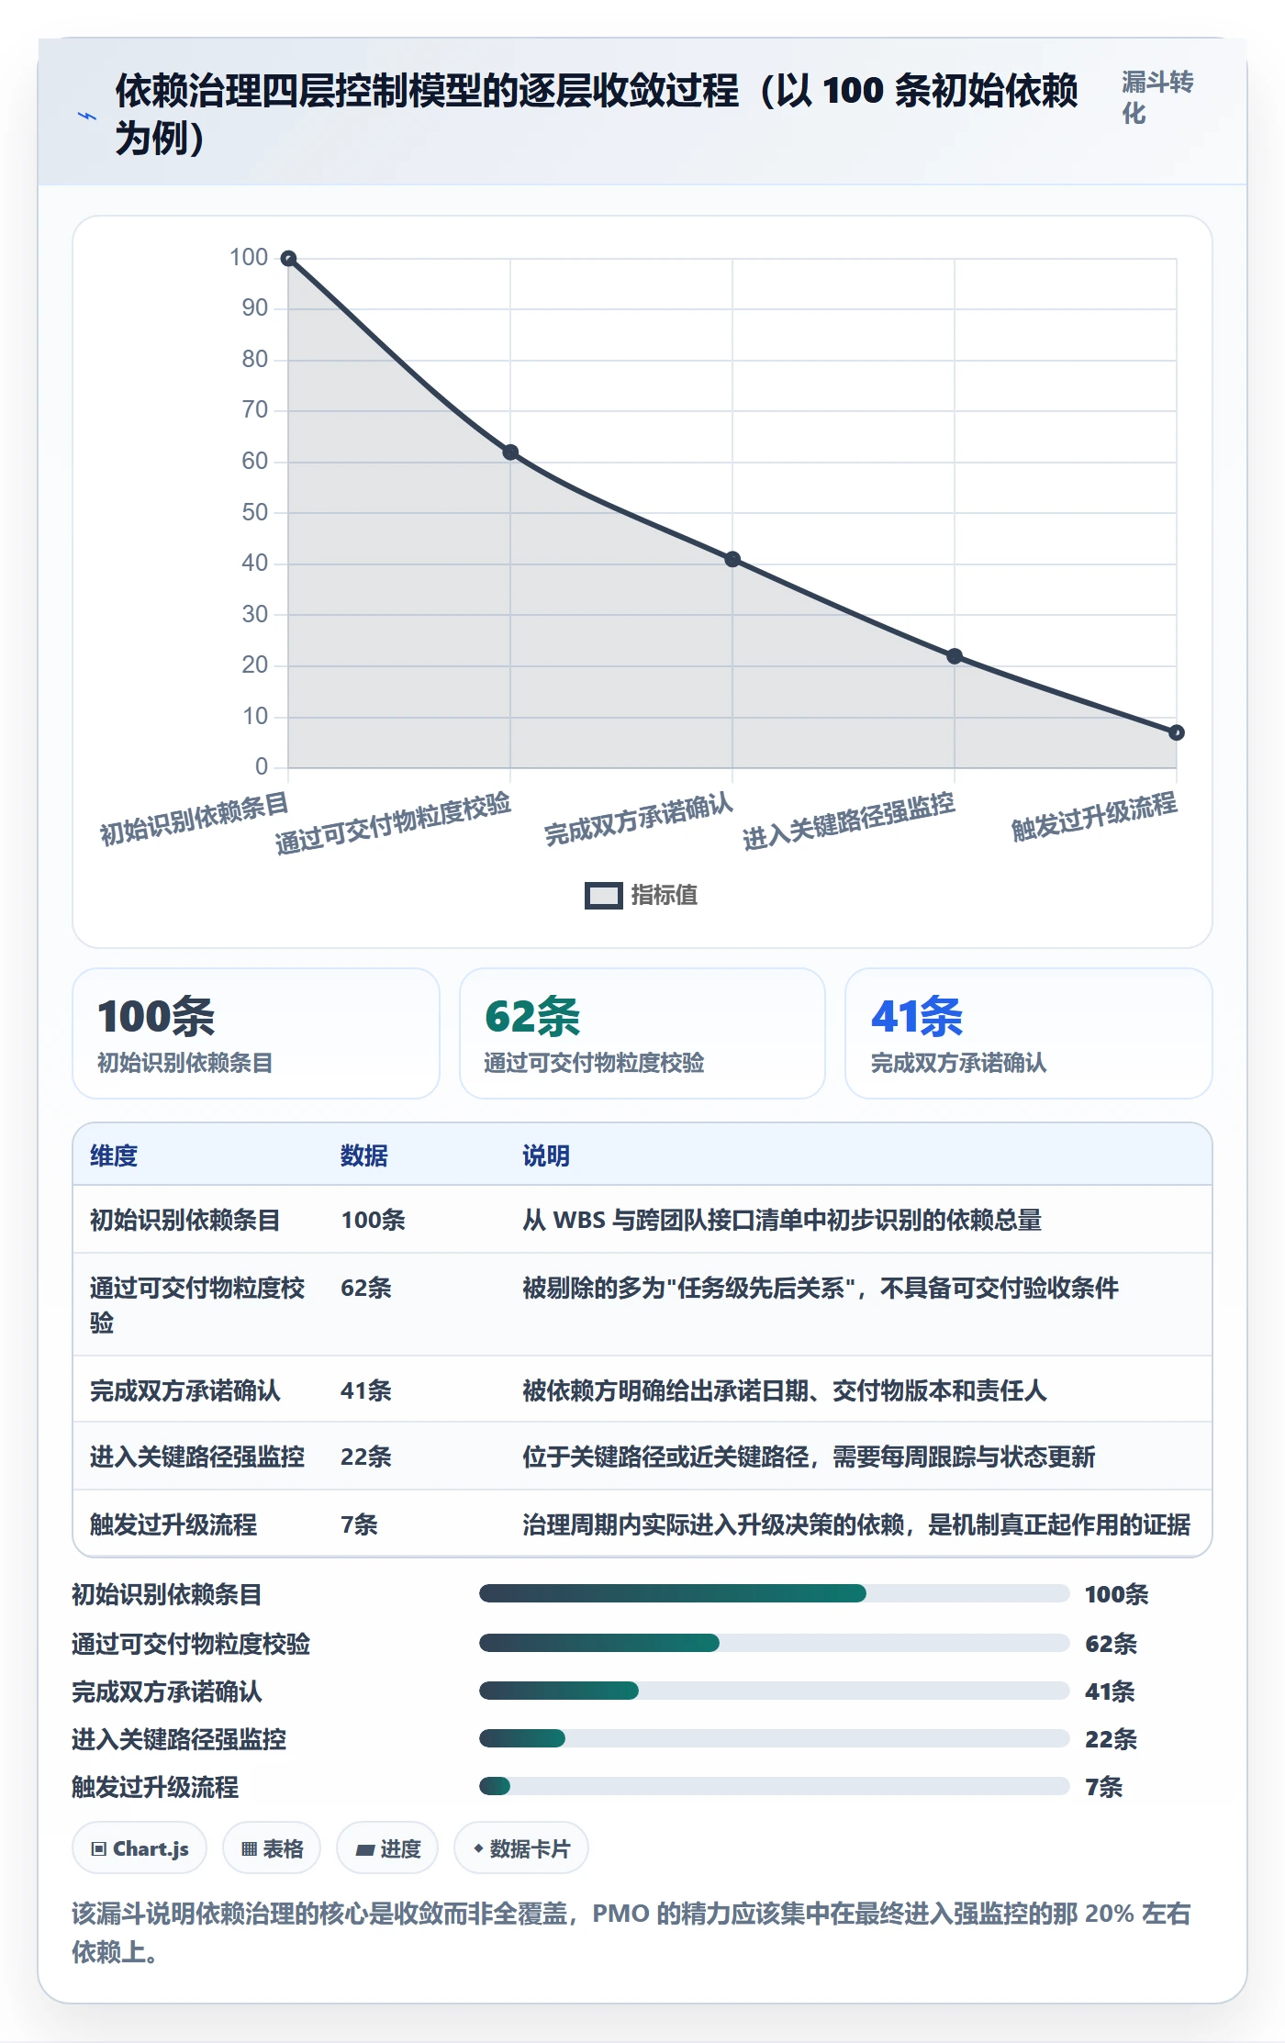This screenshot has height=2043, width=1285.
Task: Click description starting 被依赖方明确给出承诺日期
Action: (x=785, y=1390)
